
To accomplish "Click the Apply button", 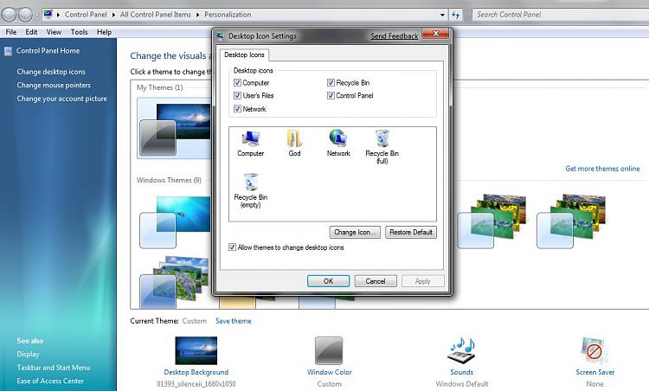I will tap(422, 281).
